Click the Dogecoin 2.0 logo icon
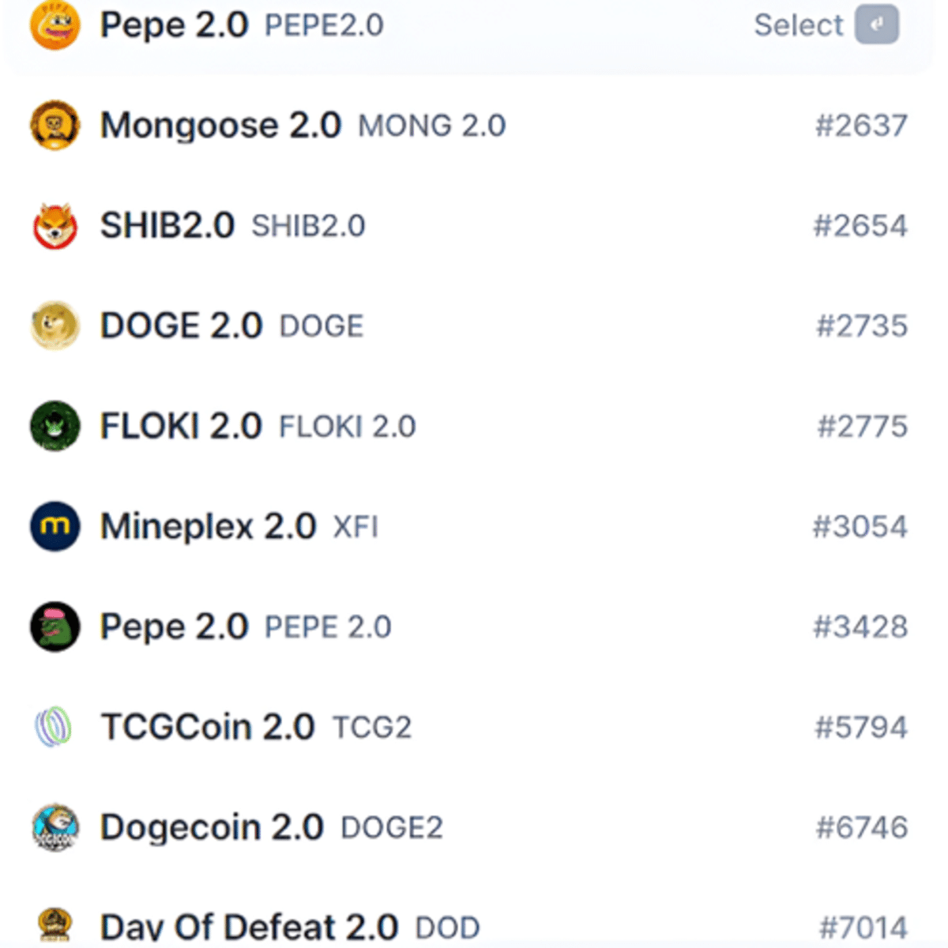 [55, 827]
